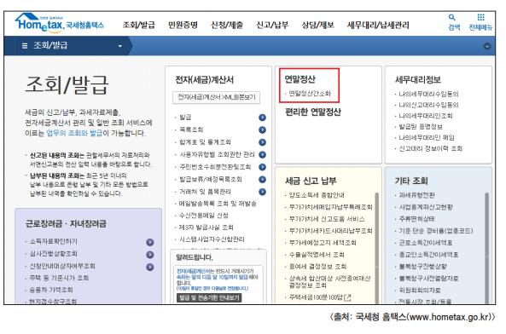This screenshot has width=506, height=334.
Task: Click the 업무의 조회와 발급 highlighted text
Action: [x=74, y=133]
